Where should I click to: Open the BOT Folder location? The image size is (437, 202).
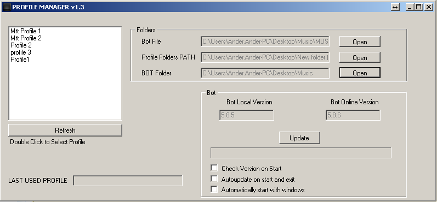point(360,73)
